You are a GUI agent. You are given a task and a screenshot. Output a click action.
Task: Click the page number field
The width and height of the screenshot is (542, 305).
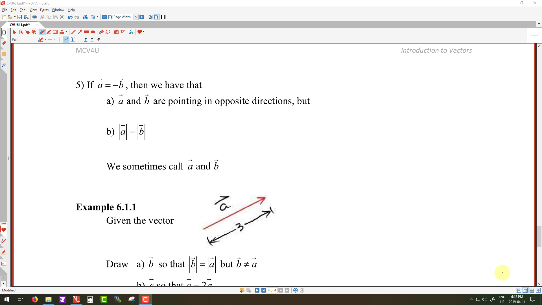pyautogui.click(x=272, y=290)
